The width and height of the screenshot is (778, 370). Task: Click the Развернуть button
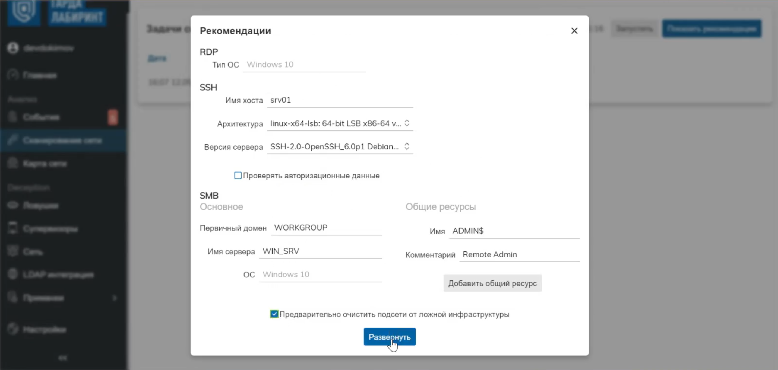(x=389, y=337)
